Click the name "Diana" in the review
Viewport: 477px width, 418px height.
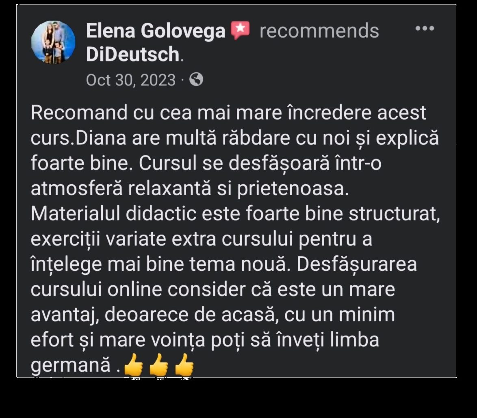(x=101, y=138)
